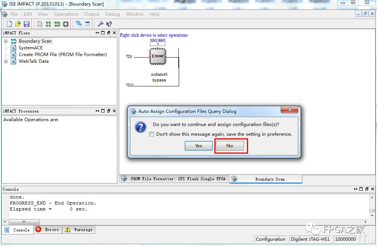
Task: Switch to PROM File Formatter tab
Action: pyautogui.click(x=174, y=179)
